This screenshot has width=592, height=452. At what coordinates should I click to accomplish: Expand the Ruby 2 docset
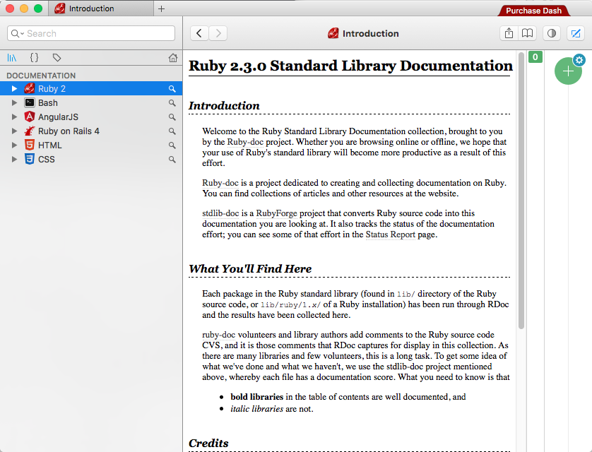13,88
